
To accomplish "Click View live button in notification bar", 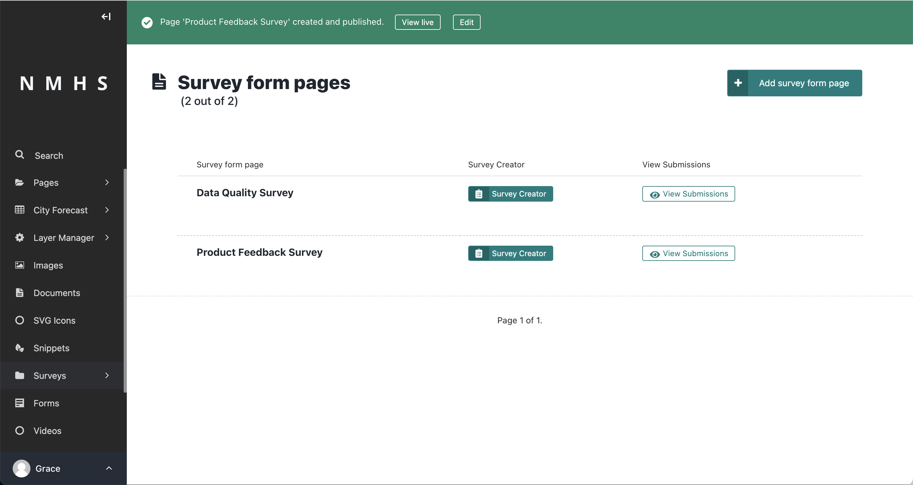I will coord(418,22).
